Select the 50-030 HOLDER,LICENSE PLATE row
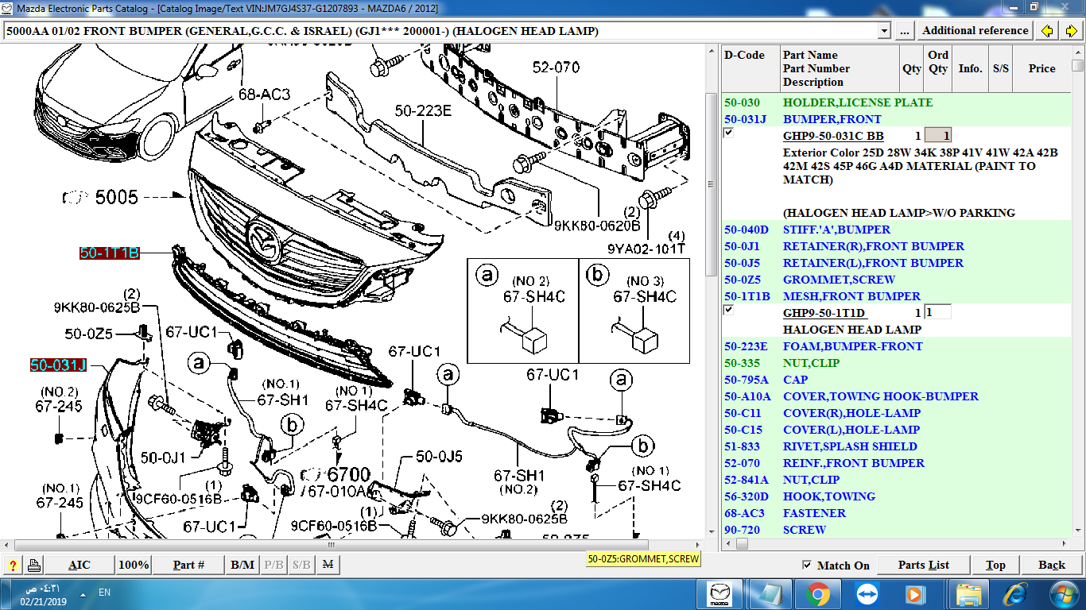Viewport: 1086px width, 610px height. (x=895, y=102)
